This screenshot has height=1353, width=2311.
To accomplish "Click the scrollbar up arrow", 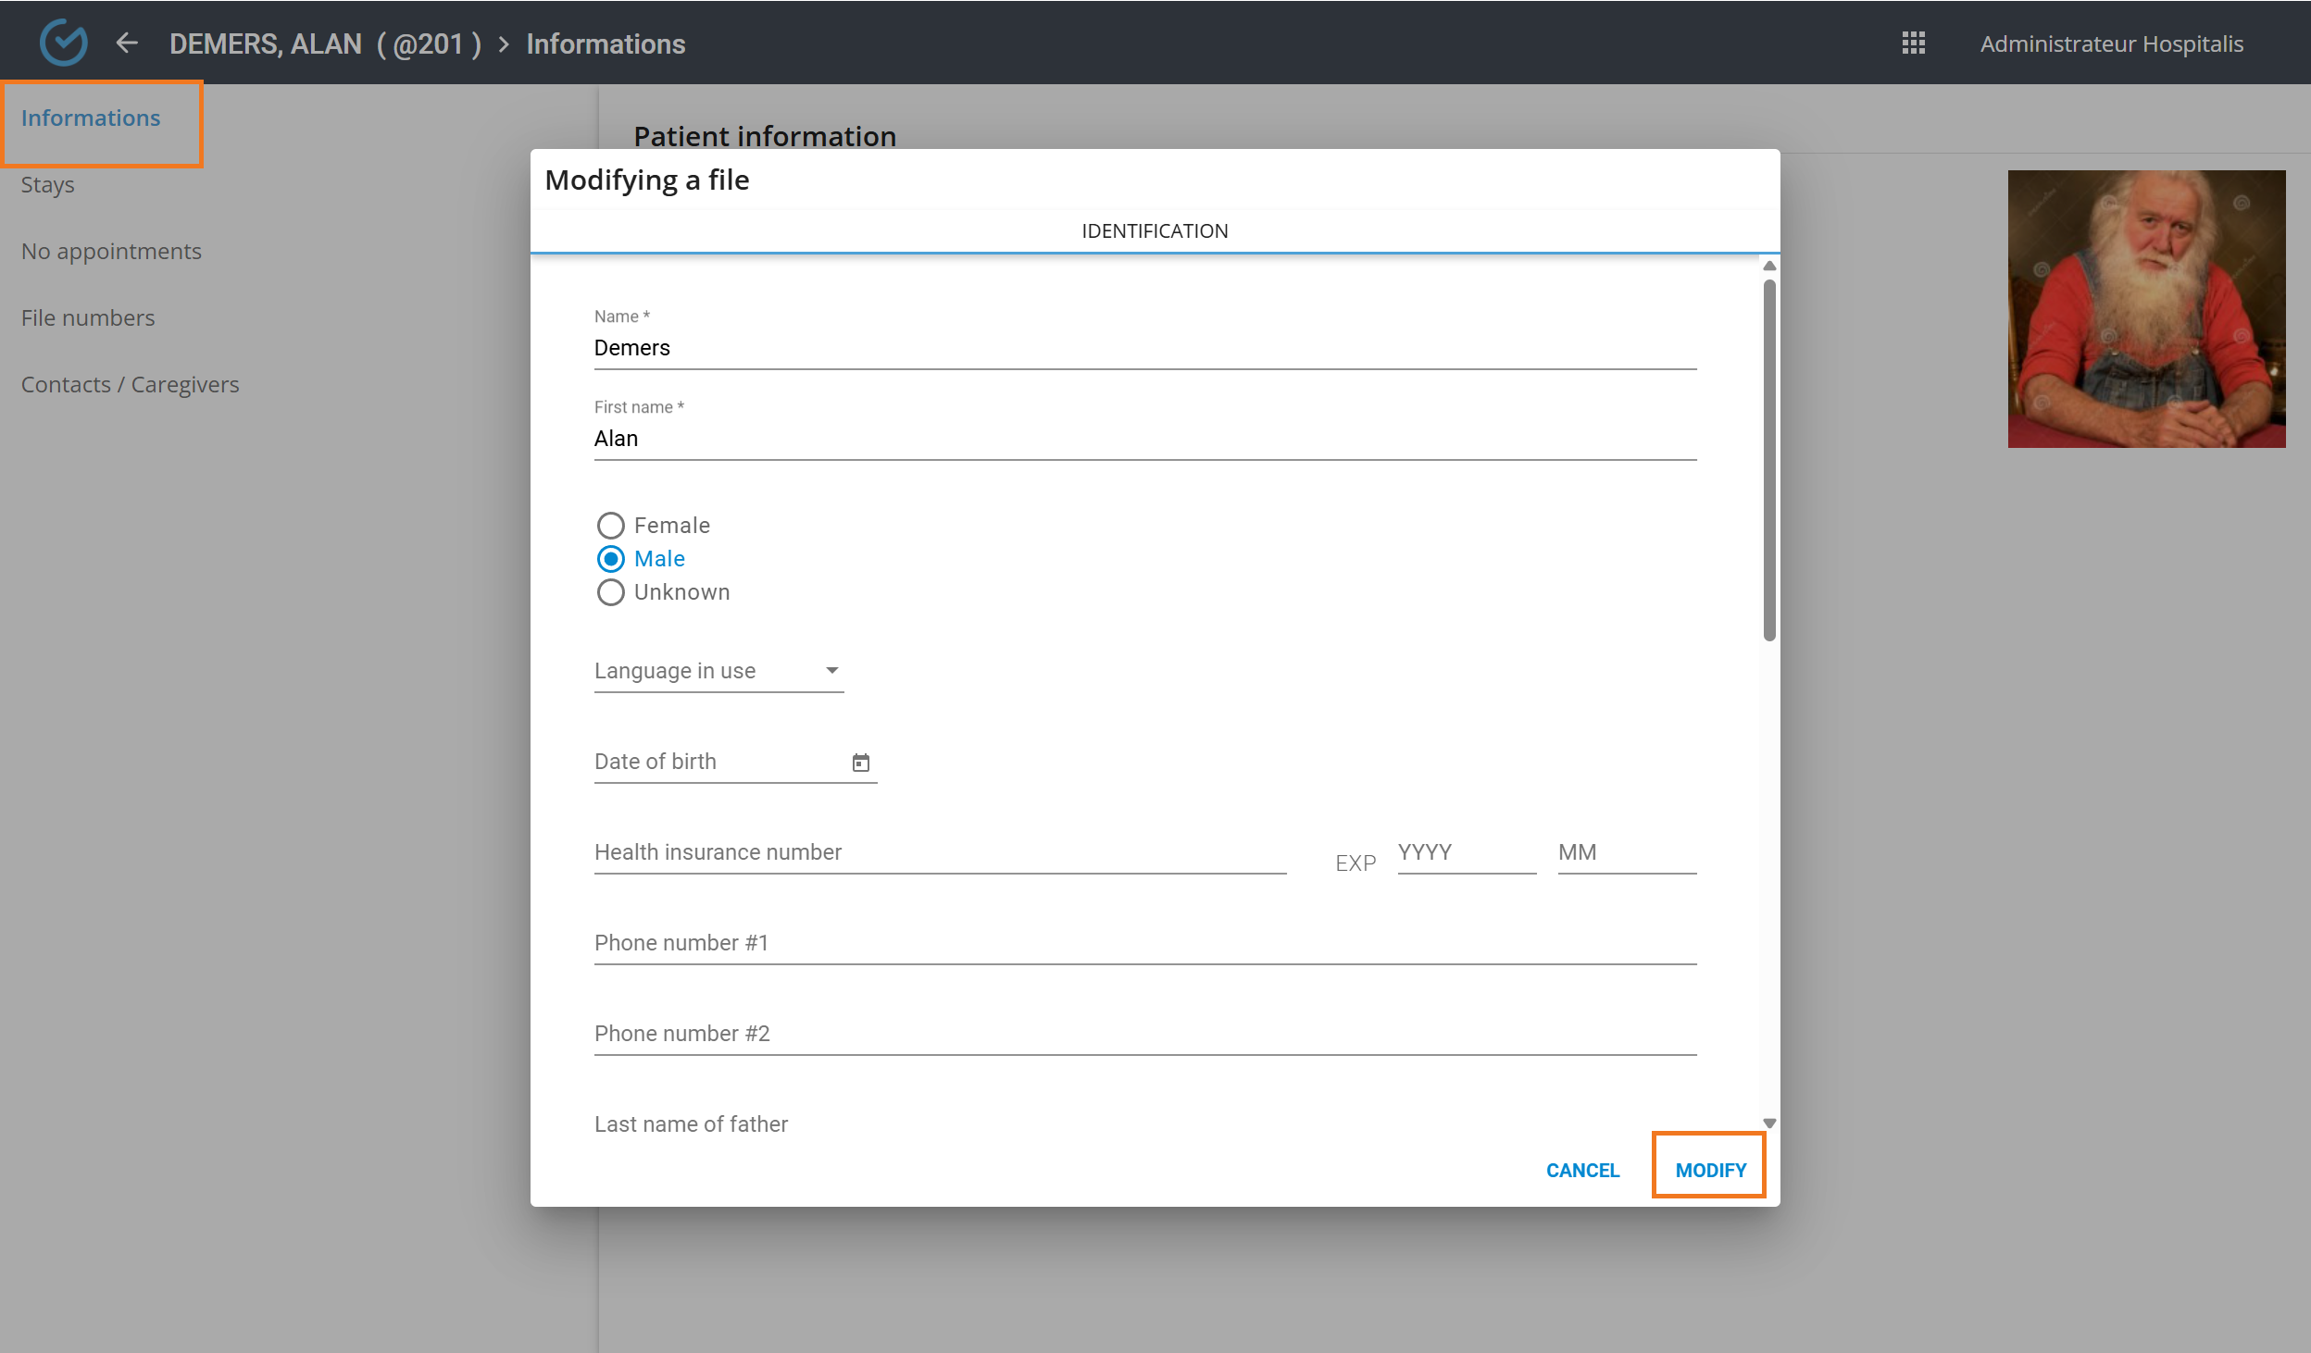I will 1769,267.
